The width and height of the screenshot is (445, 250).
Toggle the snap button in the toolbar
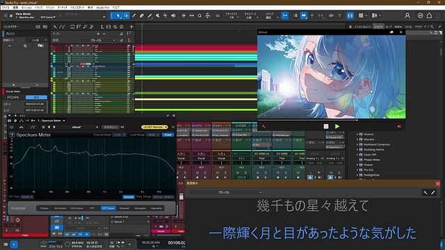click(x=285, y=16)
